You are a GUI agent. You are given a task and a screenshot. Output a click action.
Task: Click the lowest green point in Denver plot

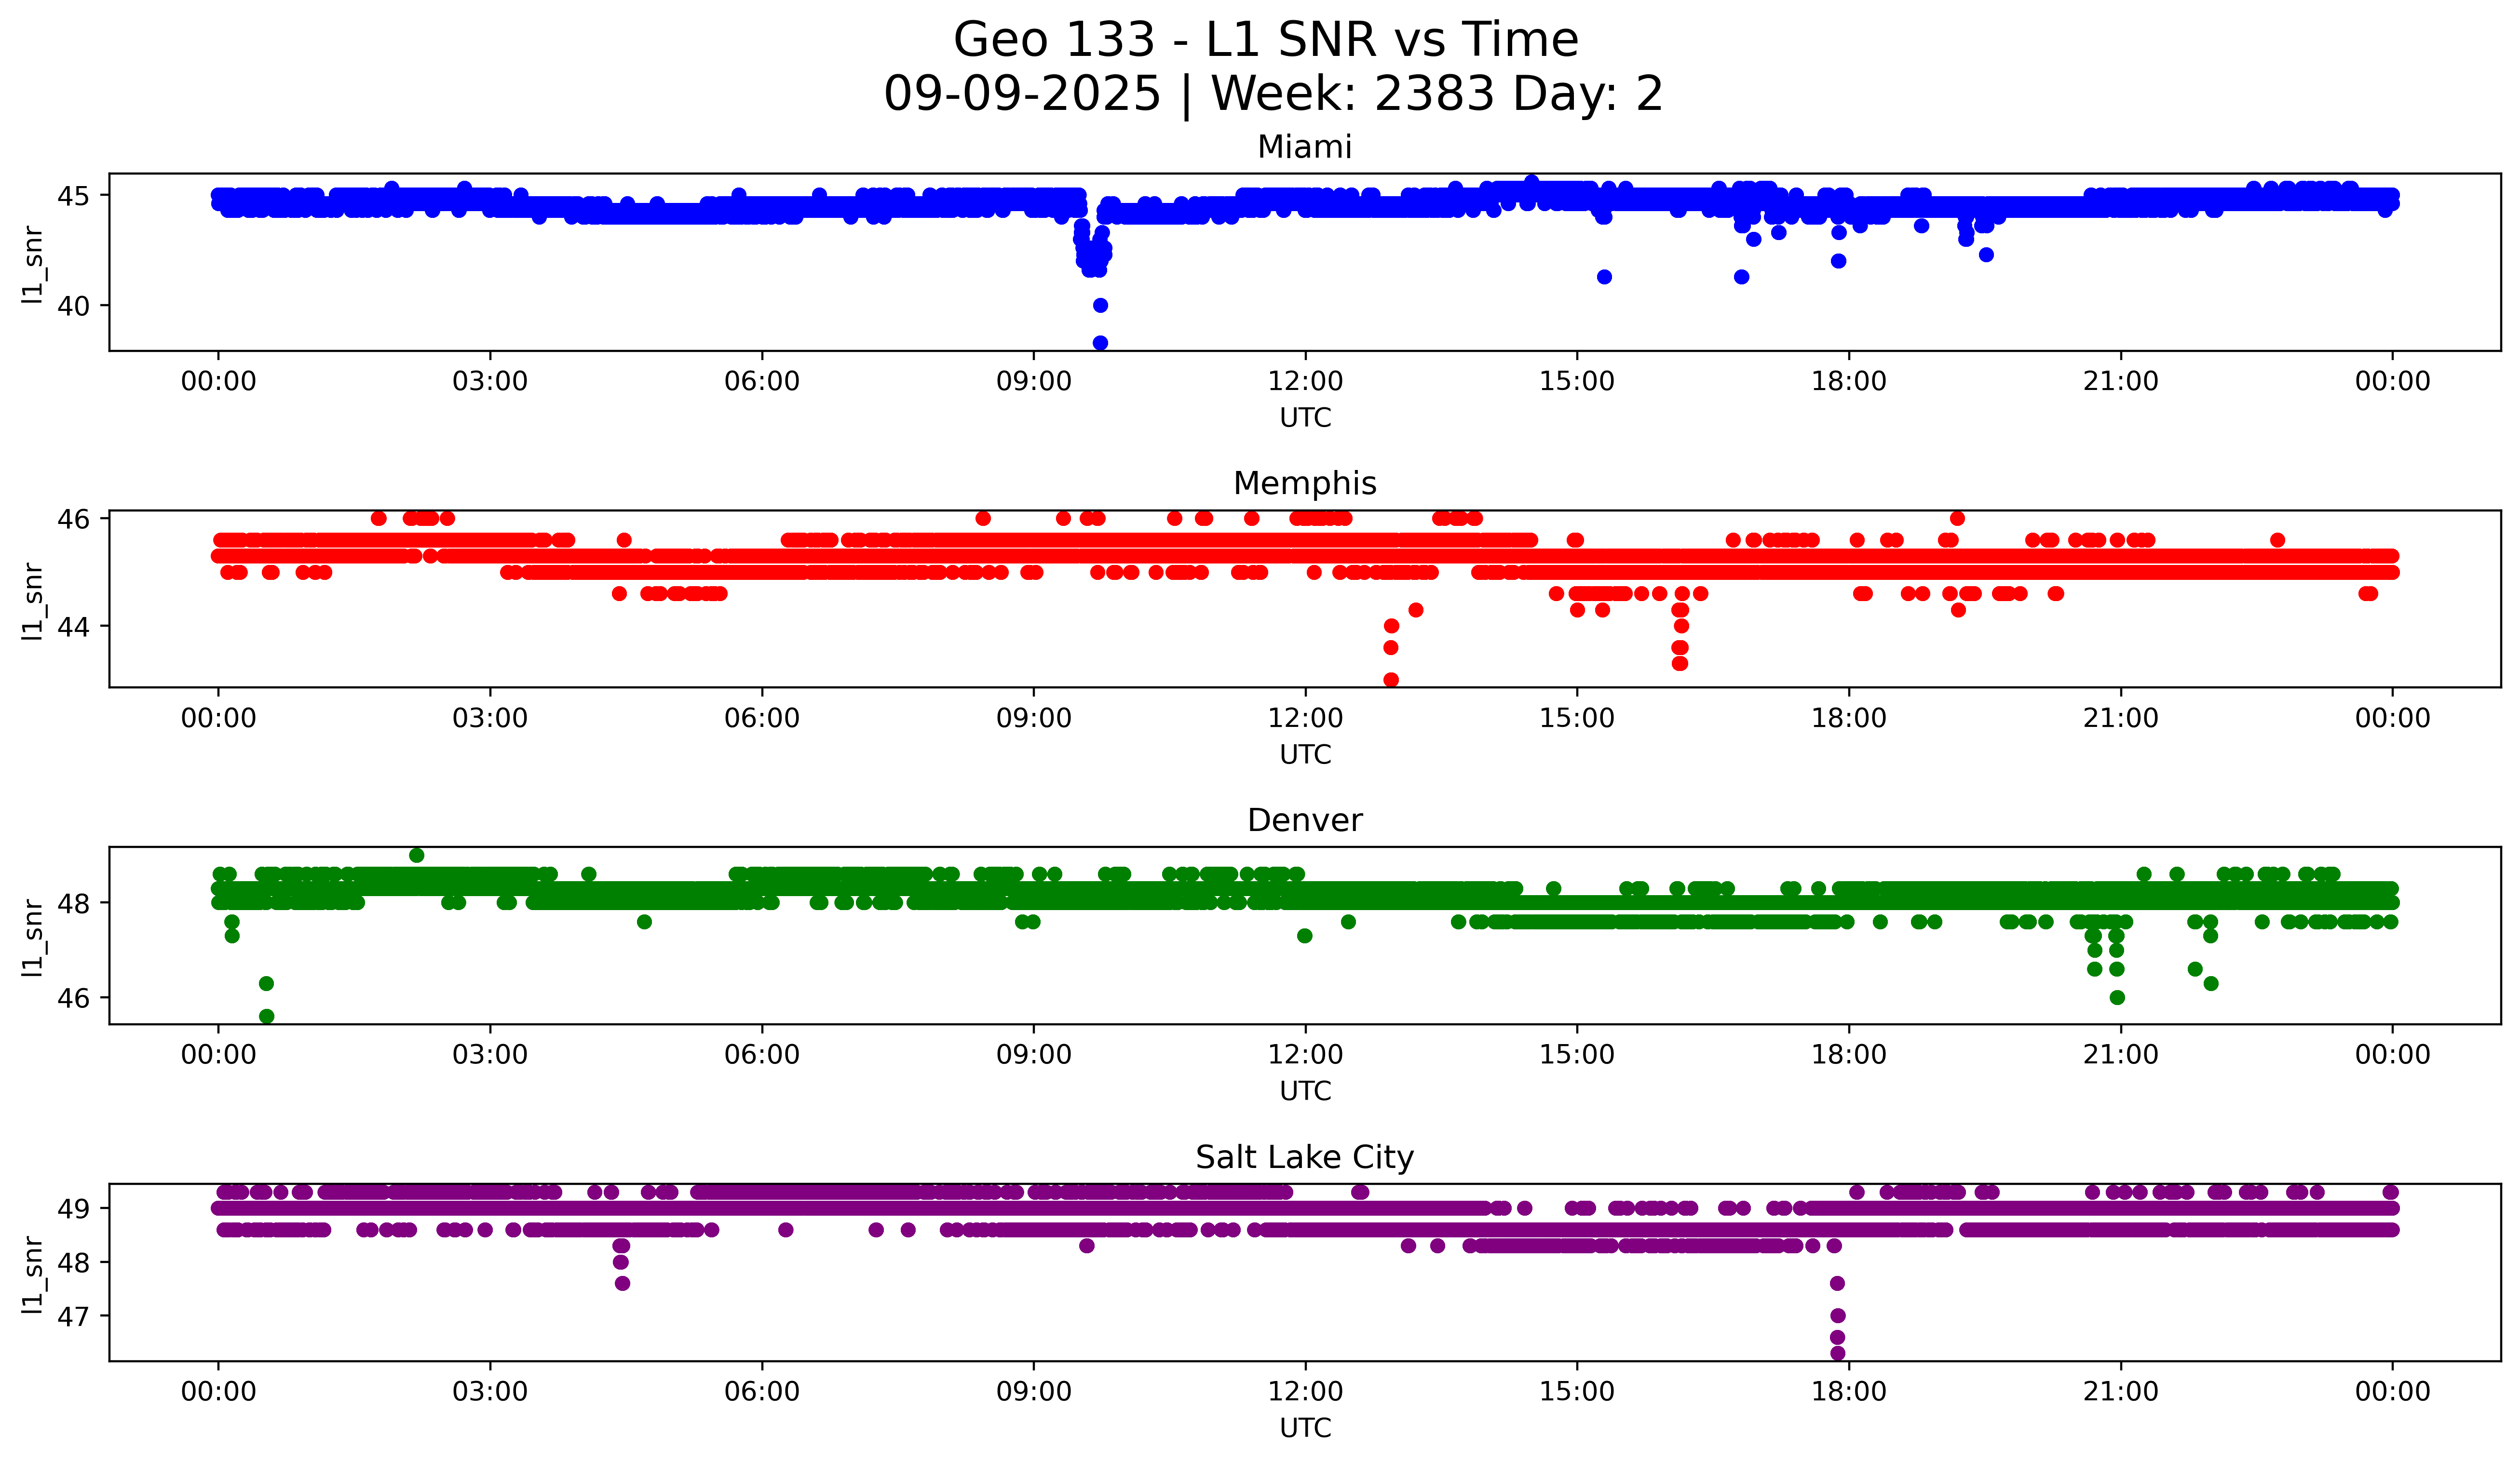[266, 1016]
